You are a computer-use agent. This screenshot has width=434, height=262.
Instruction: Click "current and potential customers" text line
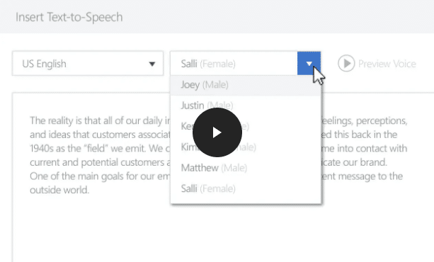pyautogui.click(x=97, y=163)
